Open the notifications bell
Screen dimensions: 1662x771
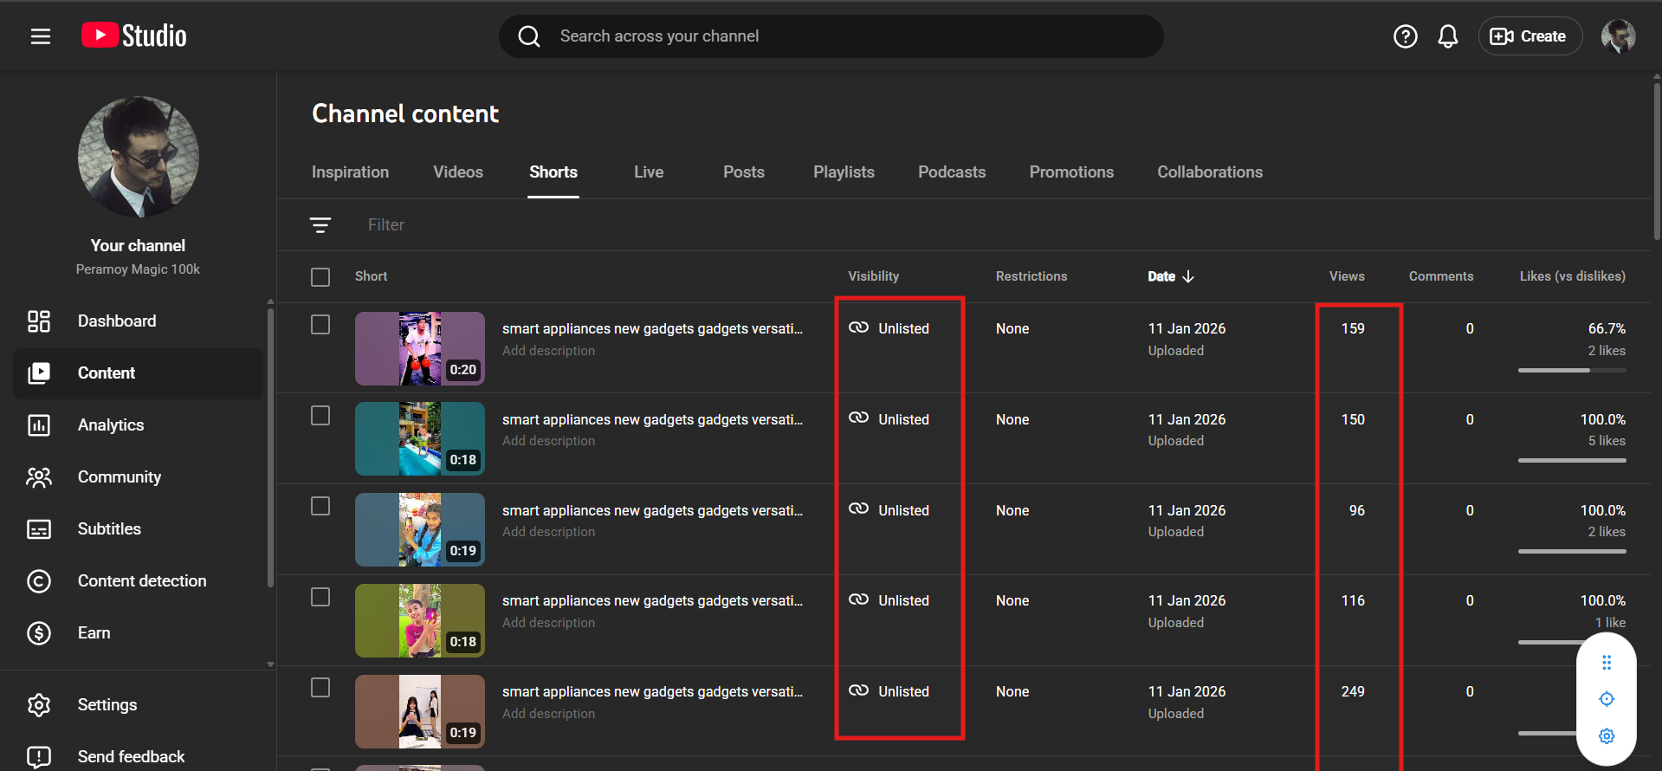pyautogui.click(x=1447, y=36)
